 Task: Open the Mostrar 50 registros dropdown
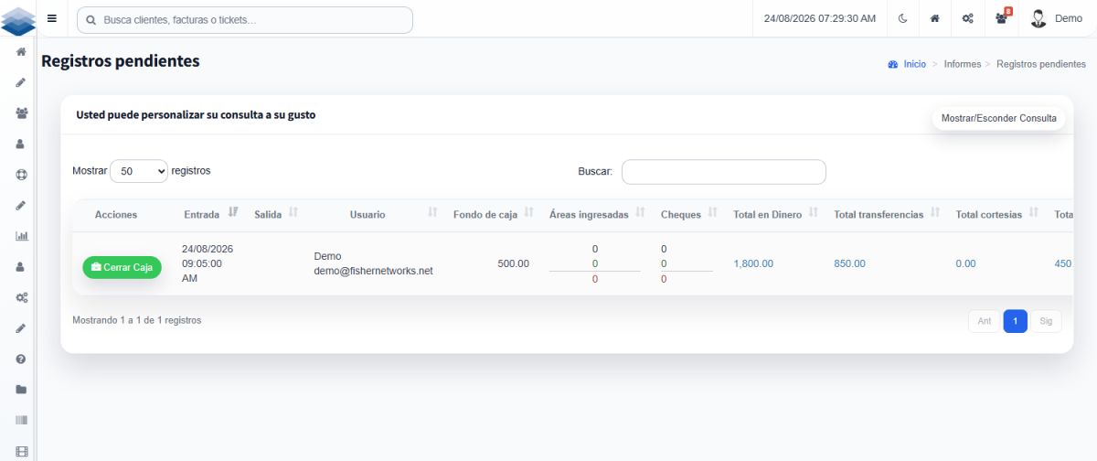tap(139, 171)
